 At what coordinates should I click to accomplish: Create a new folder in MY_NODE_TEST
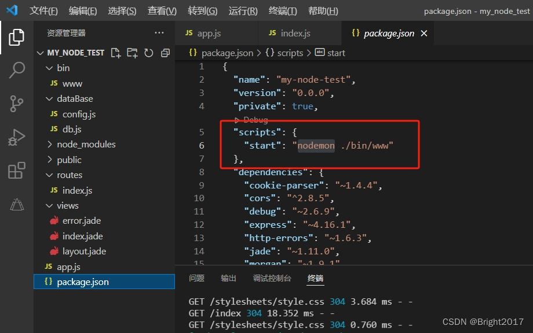[132, 53]
